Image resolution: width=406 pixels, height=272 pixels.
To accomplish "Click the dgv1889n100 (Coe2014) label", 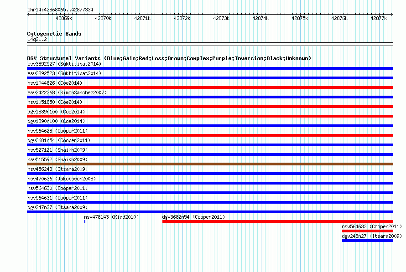I will coord(56,112).
